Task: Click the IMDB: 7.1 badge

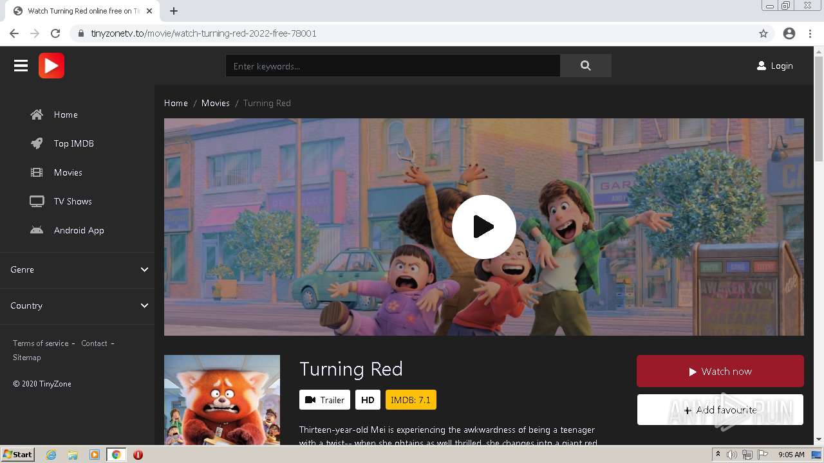Action: point(411,400)
